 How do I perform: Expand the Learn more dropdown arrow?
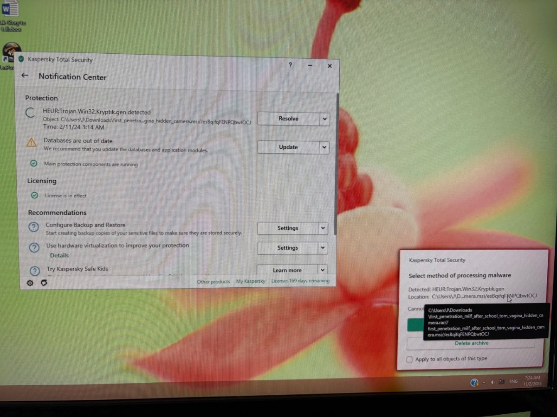(323, 270)
